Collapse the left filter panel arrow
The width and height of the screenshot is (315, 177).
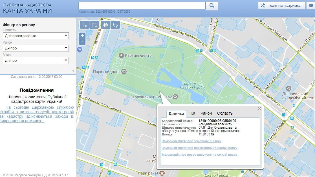(73, 71)
